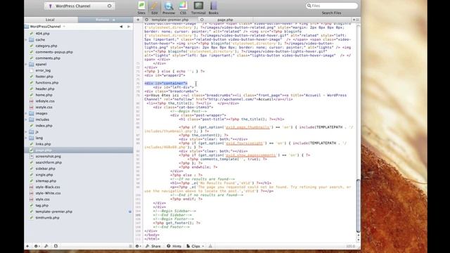Screen dimensions: 450x253
Task: Select index.php file
Action: point(44,126)
